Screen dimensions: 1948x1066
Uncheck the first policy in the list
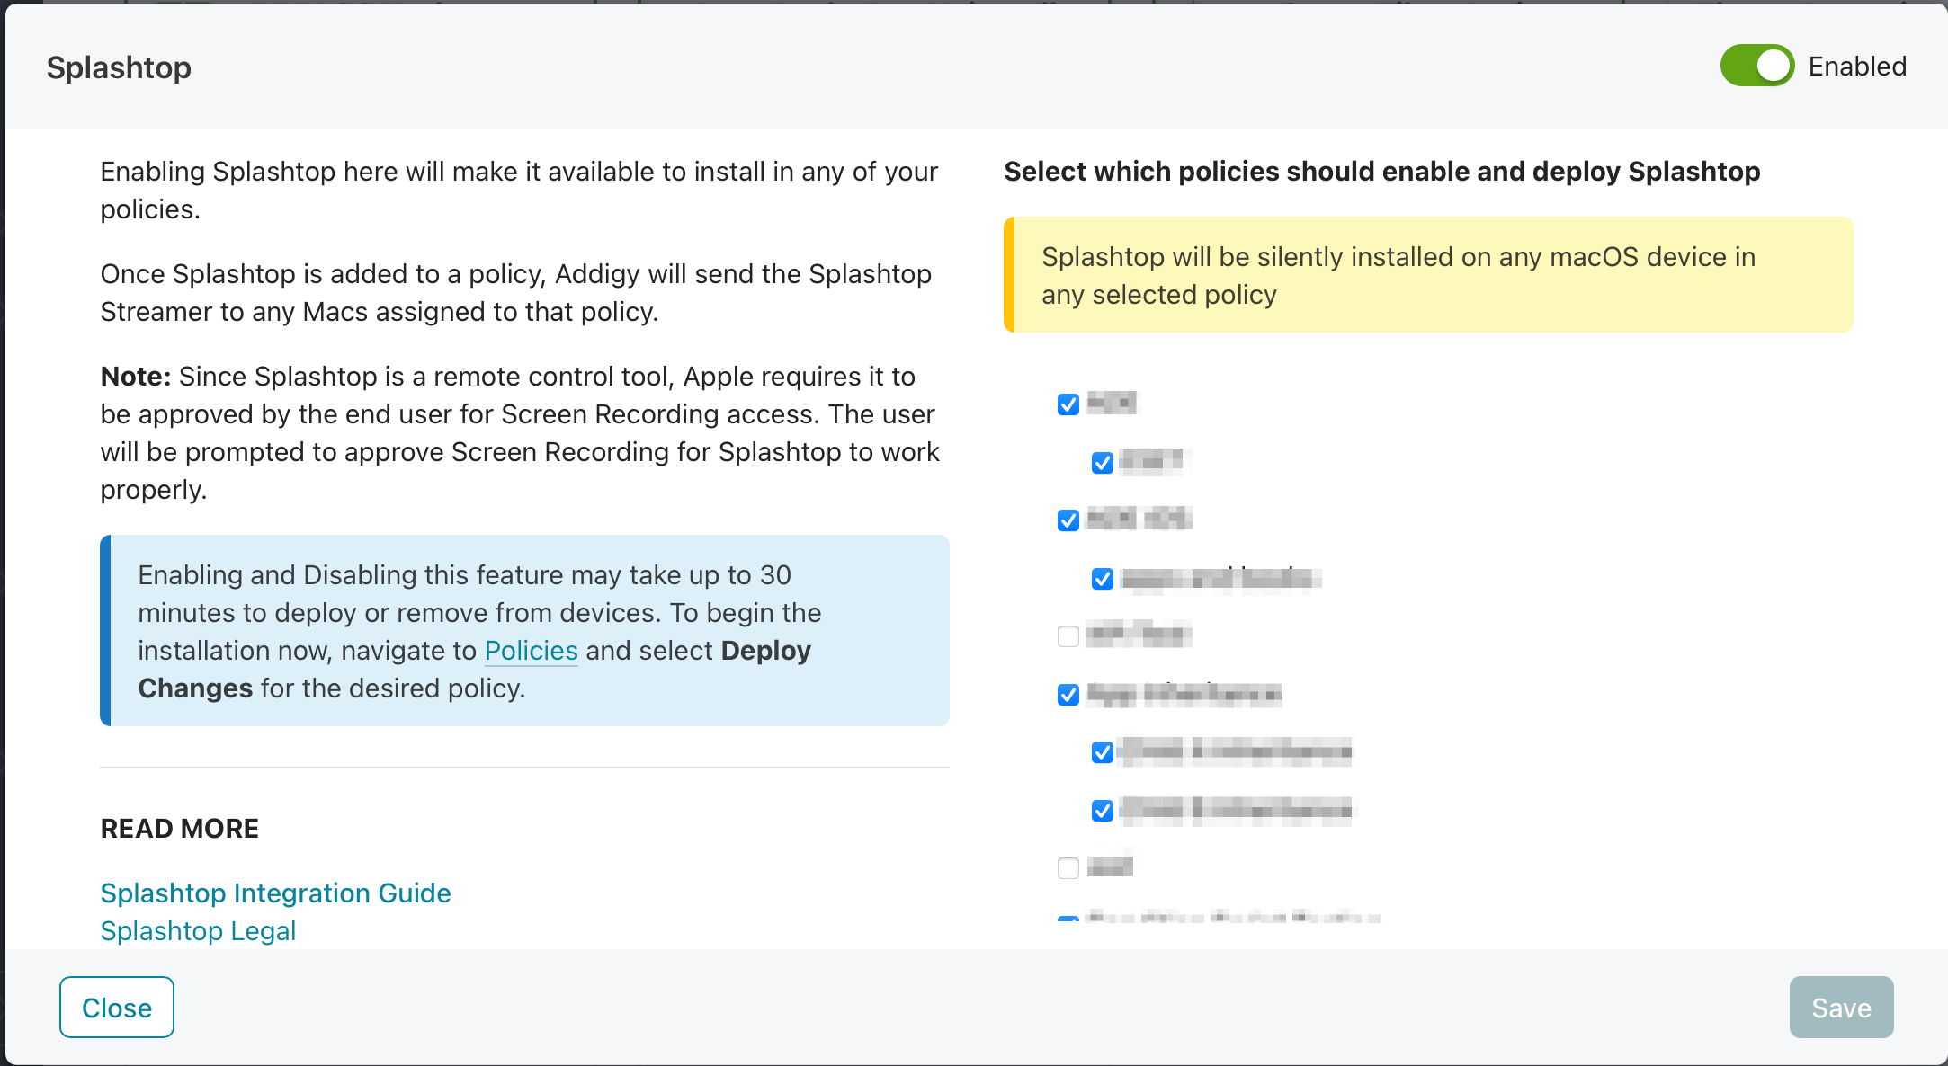(x=1068, y=404)
